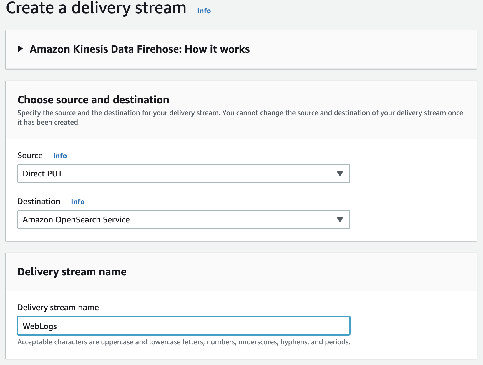
Task: Open Info link beside 'Create a delivery stream'
Action: pos(204,11)
